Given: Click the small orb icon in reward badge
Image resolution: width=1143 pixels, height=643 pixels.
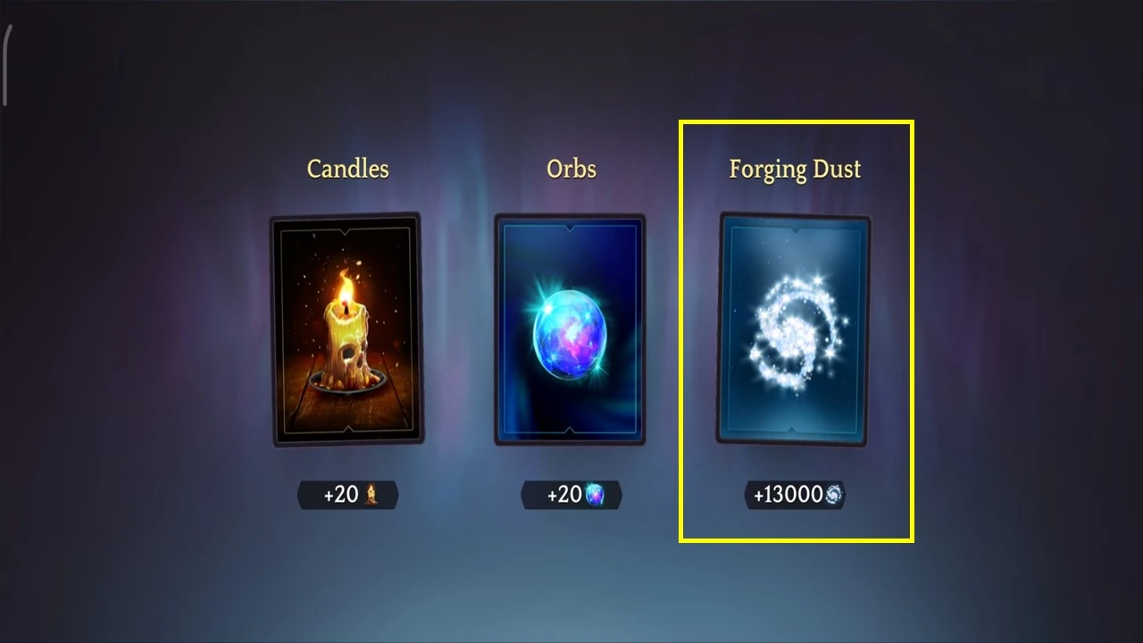Looking at the screenshot, I should 595,495.
